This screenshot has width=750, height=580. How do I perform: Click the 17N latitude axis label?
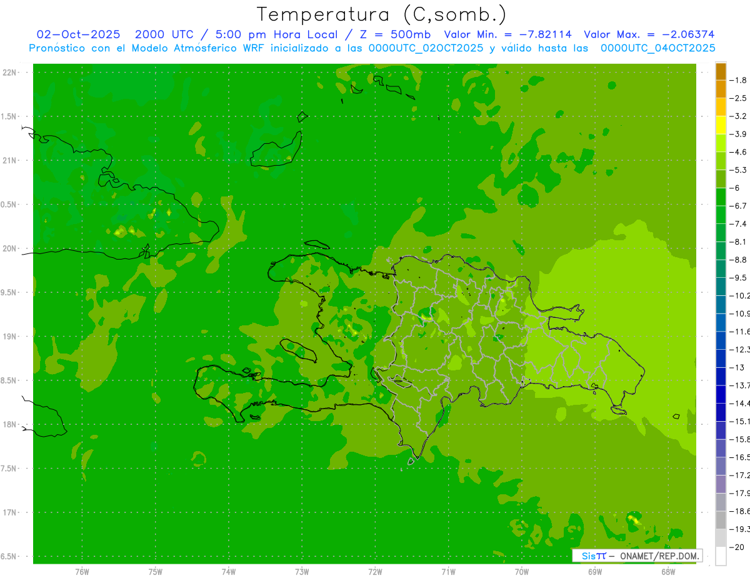tap(10, 512)
